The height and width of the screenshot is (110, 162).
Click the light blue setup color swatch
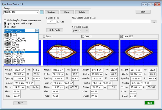point(42,12)
